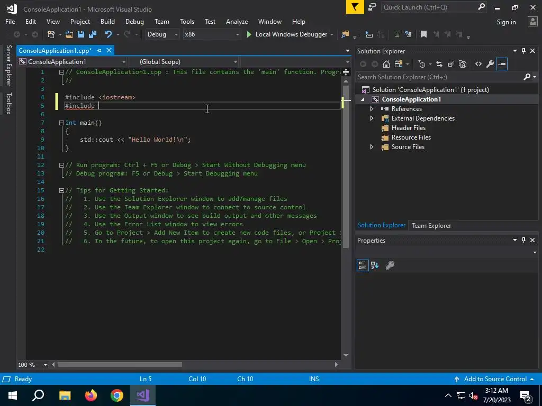Toggle a bookmark on the current line
Image resolution: width=542 pixels, height=406 pixels.
[x=423, y=34]
